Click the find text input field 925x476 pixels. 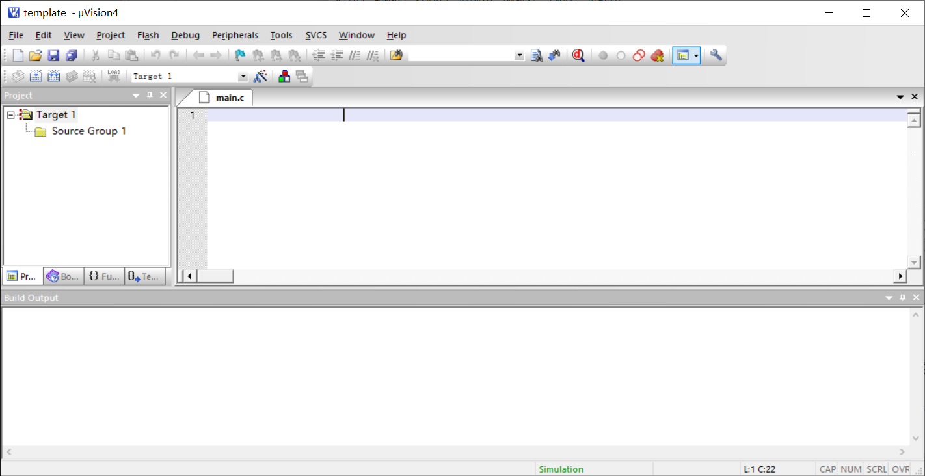click(x=461, y=56)
